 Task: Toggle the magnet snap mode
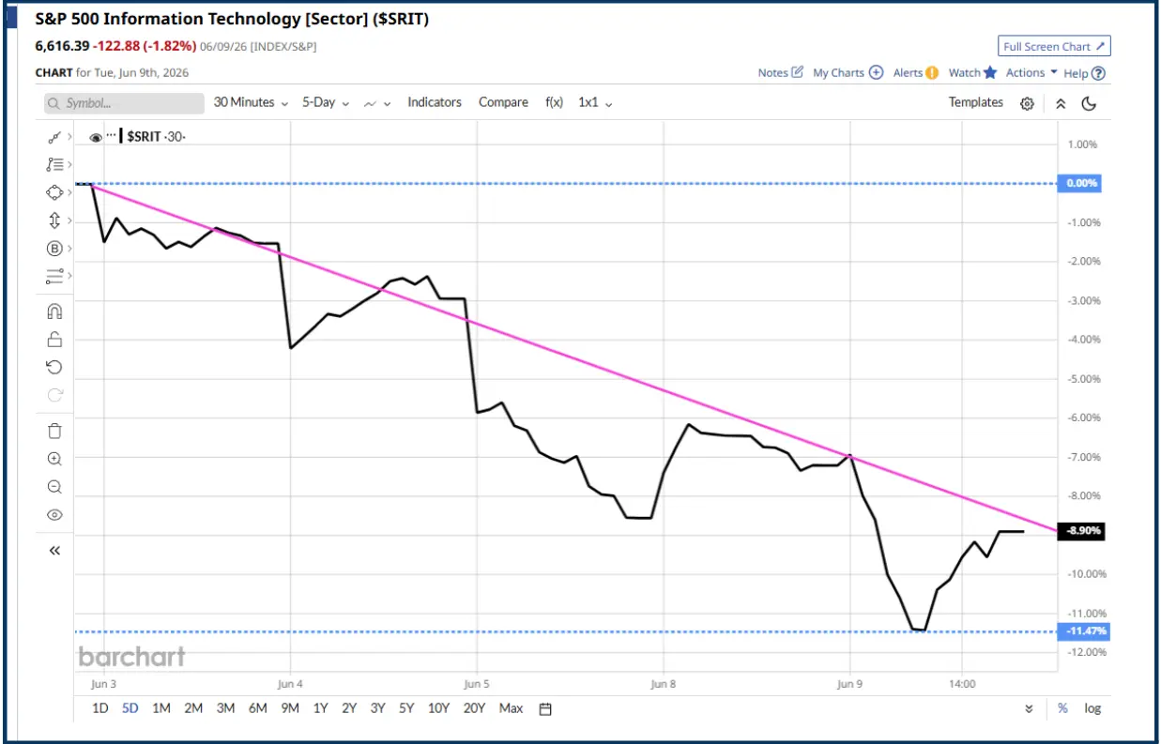(x=53, y=311)
